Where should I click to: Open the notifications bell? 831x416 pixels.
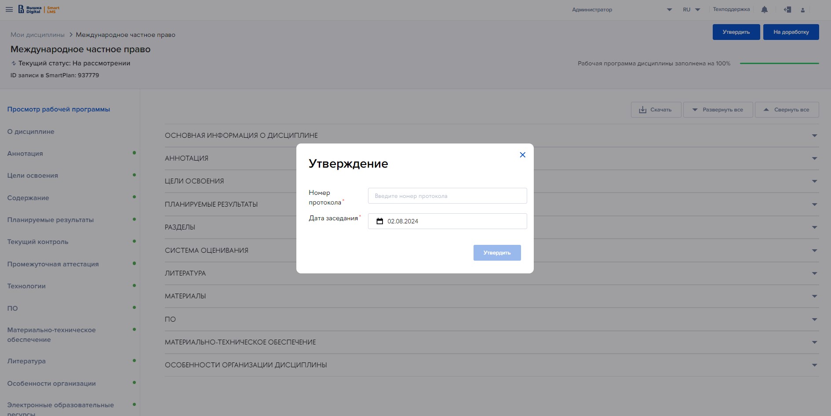[x=765, y=10]
